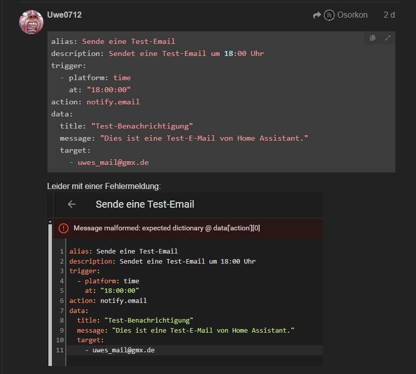Click line number 6 in the editor gutter

click(x=62, y=300)
